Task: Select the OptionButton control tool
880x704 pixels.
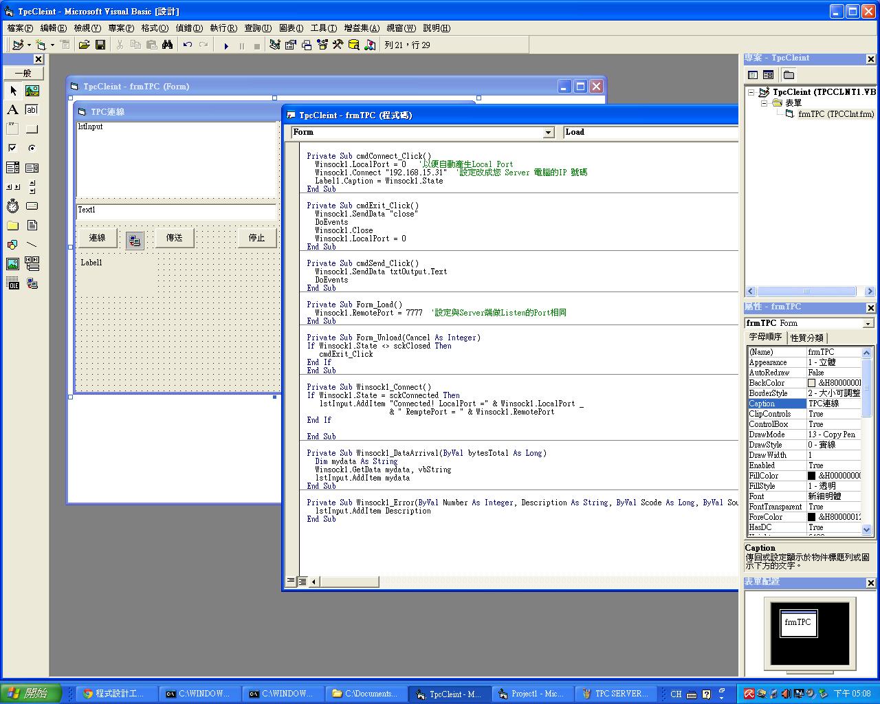Action: pos(32,148)
